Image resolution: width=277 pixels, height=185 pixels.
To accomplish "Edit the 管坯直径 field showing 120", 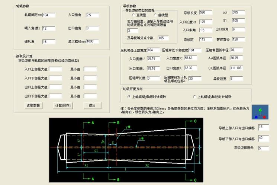I will coord(238,39).
